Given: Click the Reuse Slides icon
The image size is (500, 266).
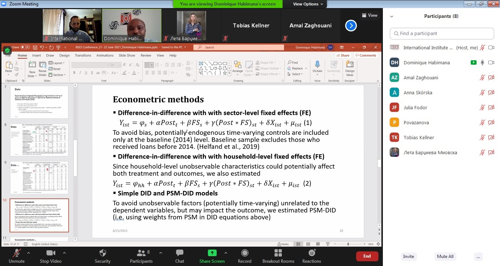Looking at the screenshot, I should click(x=42, y=65).
